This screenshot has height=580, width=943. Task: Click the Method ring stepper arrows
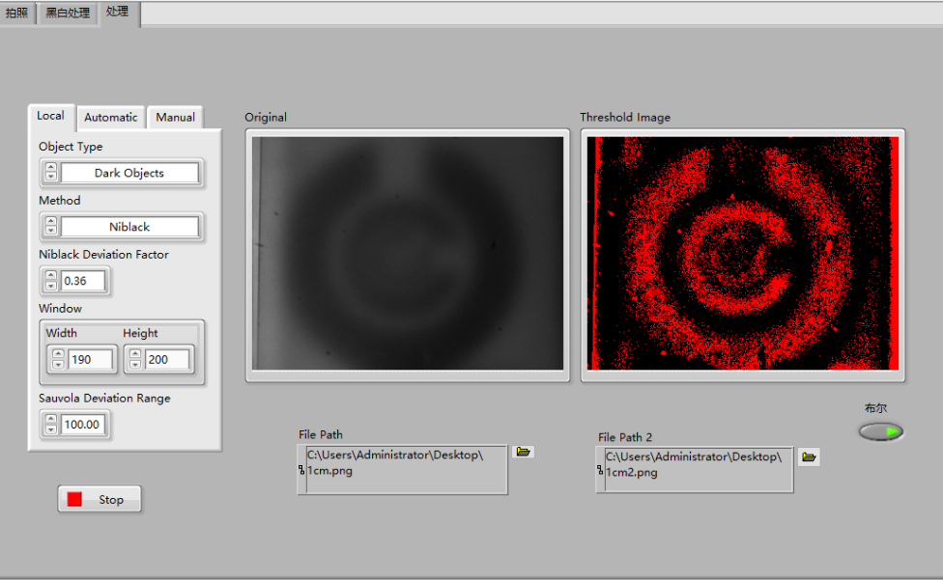(x=50, y=227)
